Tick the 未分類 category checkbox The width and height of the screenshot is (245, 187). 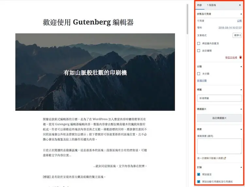pyautogui.click(x=199, y=74)
